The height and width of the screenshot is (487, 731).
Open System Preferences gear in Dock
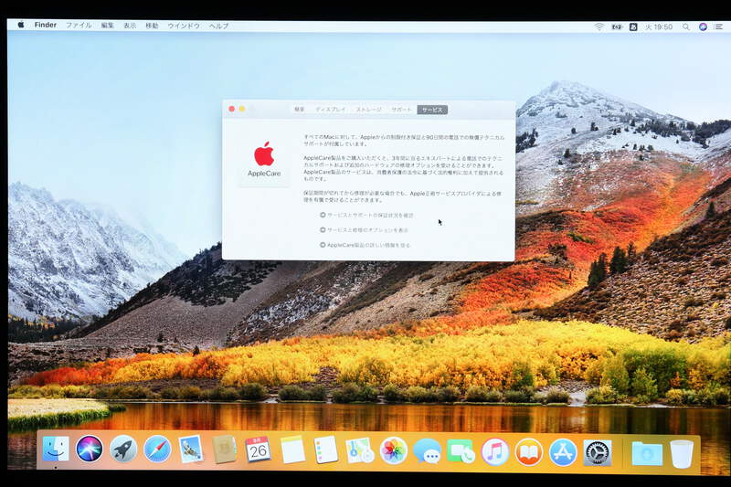(x=598, y=452)
